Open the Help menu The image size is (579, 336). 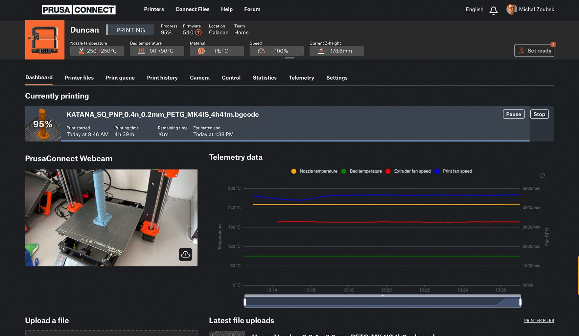click(x=227, y=9)
